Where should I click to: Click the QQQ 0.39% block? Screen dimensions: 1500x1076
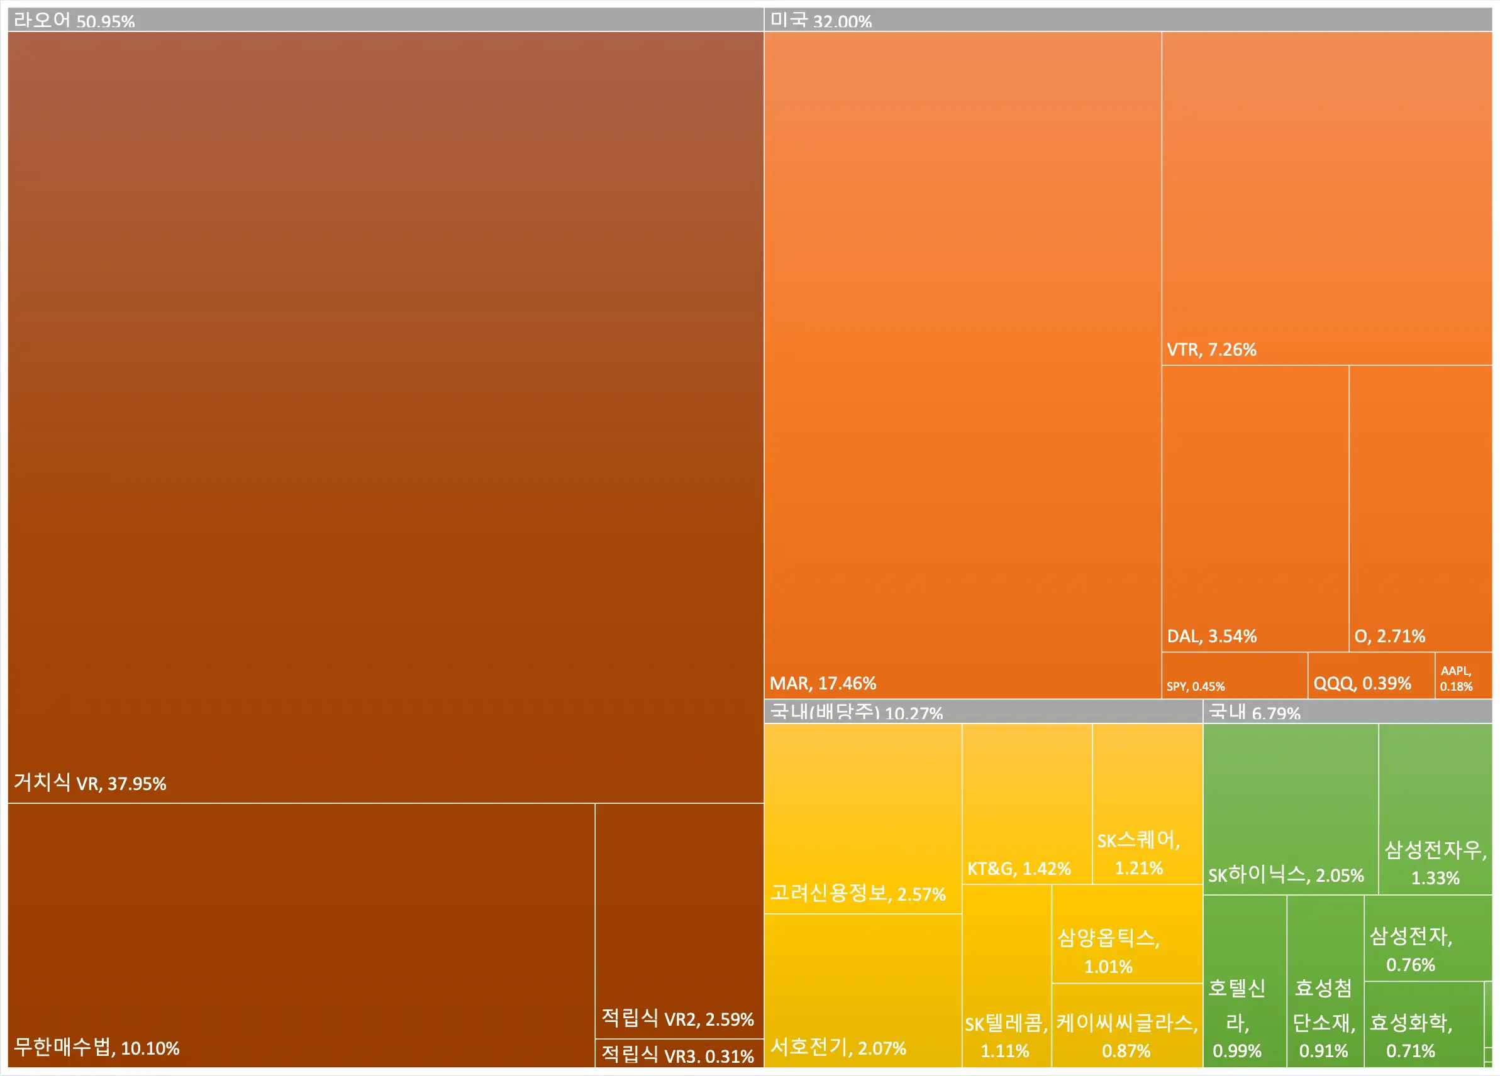(1372, 676)
